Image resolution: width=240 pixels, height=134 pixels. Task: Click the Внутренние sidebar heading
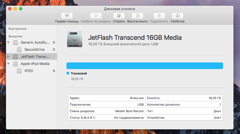coord(17,29)
